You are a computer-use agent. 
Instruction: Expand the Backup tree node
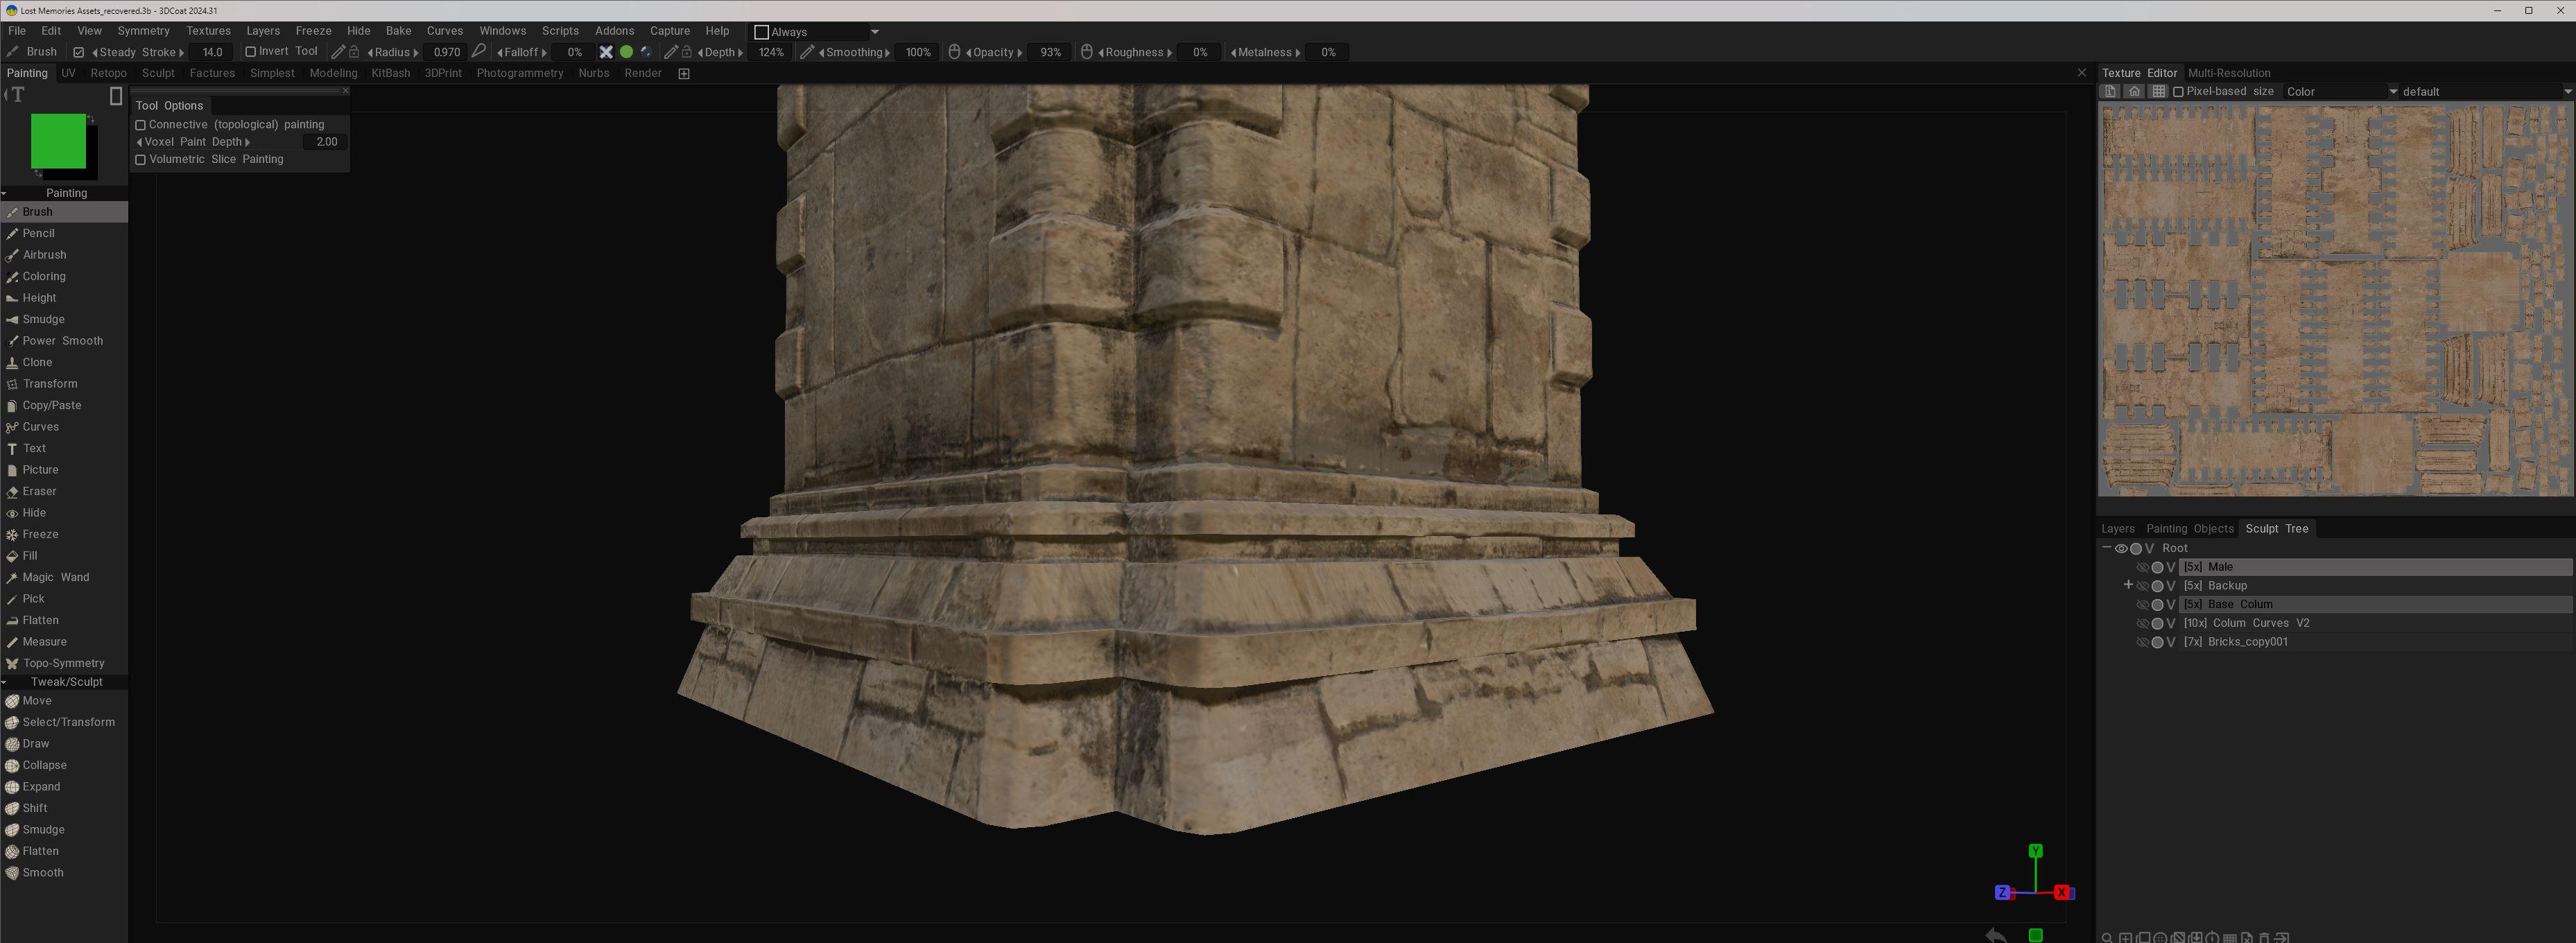(2128, 585)
